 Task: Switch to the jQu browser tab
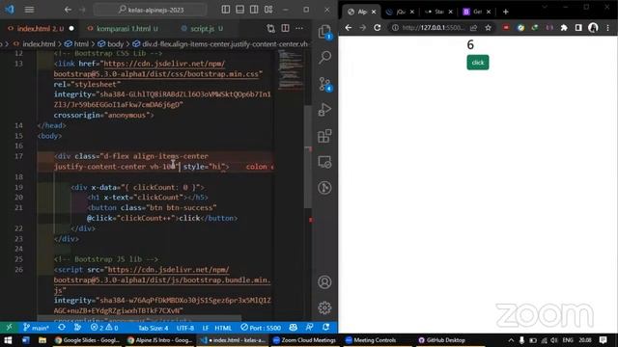pyautogui.click(x=401, y=12)
